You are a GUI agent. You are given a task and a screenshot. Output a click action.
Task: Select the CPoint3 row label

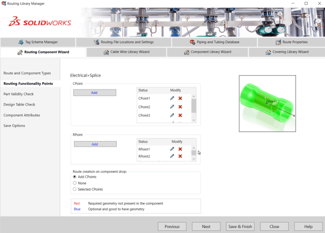[x=144, y=115]
